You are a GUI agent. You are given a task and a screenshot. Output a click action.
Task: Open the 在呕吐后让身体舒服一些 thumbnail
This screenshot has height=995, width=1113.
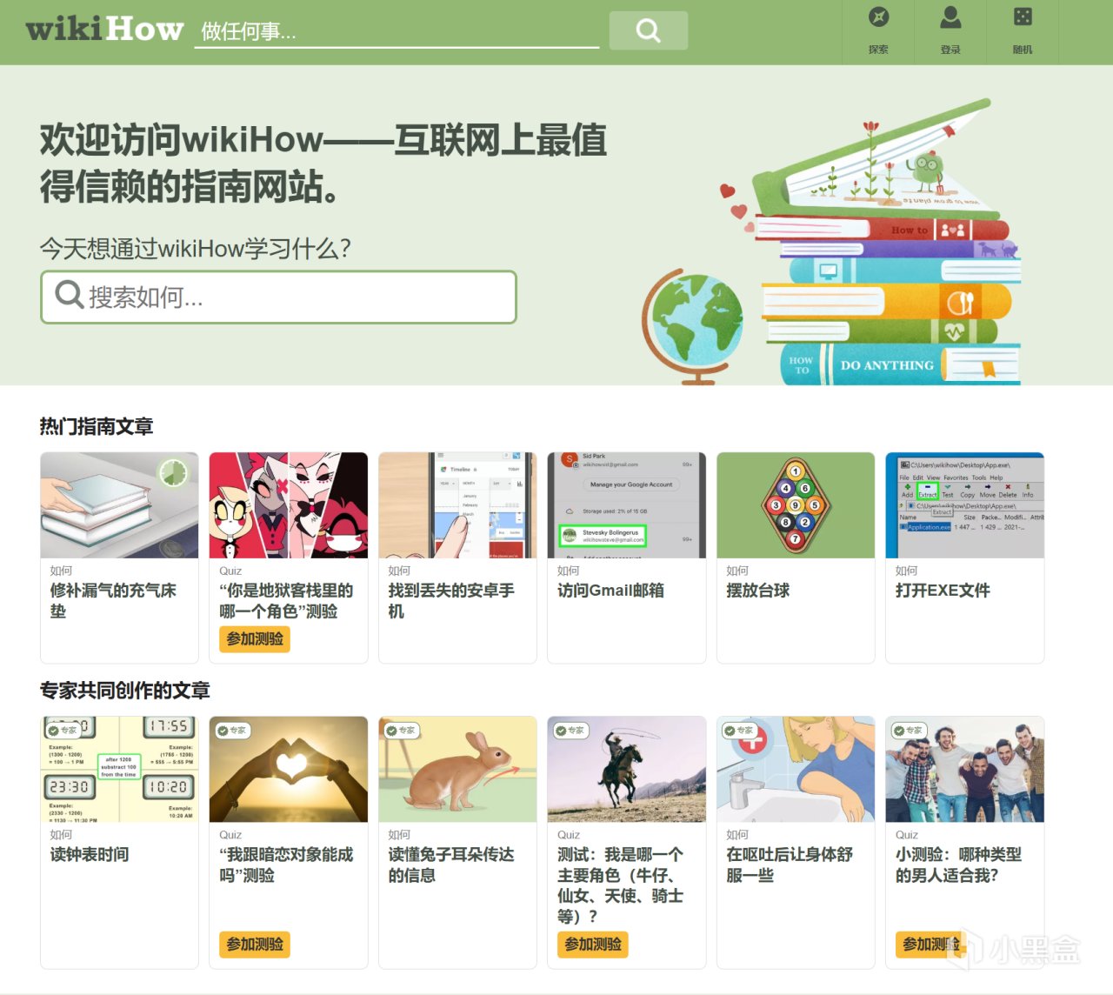click(x=796, y=770)
